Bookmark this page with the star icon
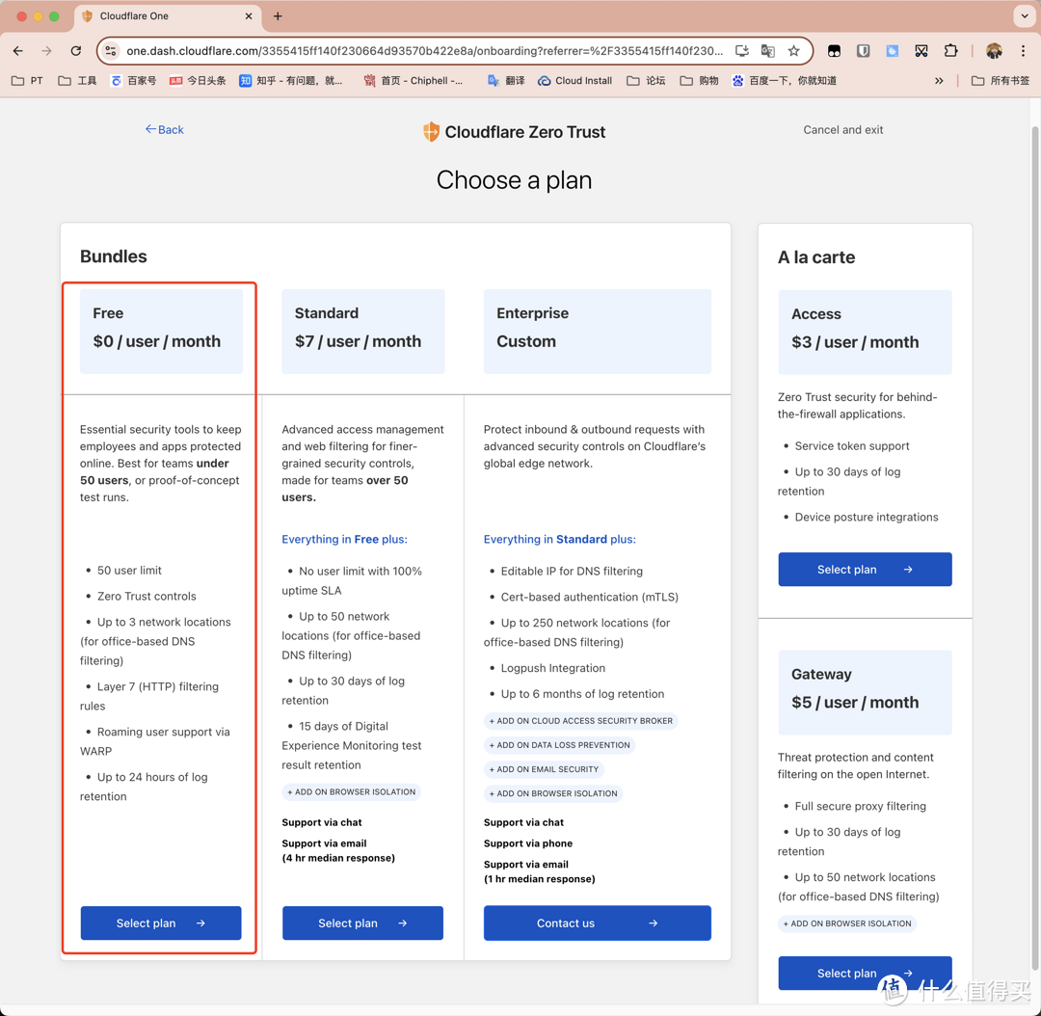 tap(793, 51)
